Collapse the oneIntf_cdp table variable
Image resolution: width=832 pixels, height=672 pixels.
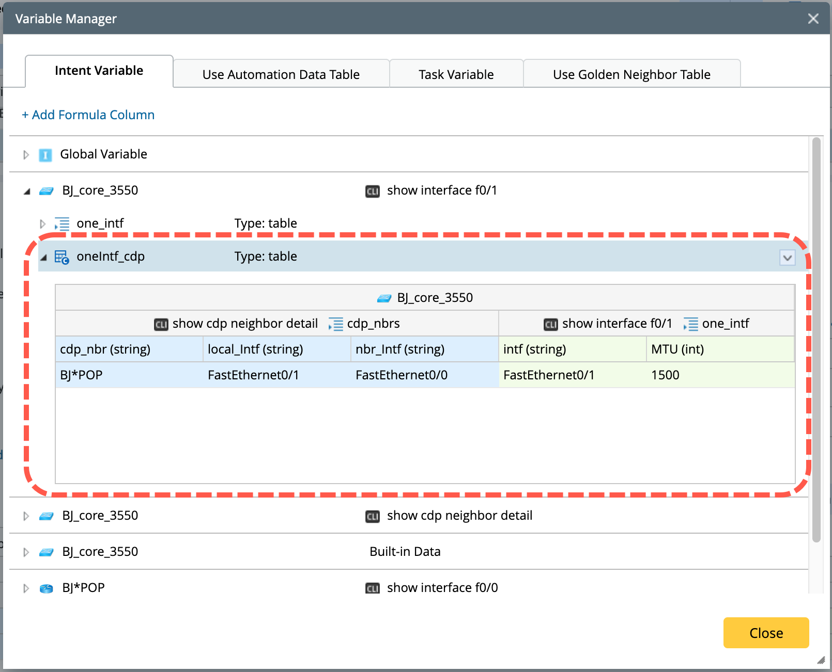coord(43,257)
